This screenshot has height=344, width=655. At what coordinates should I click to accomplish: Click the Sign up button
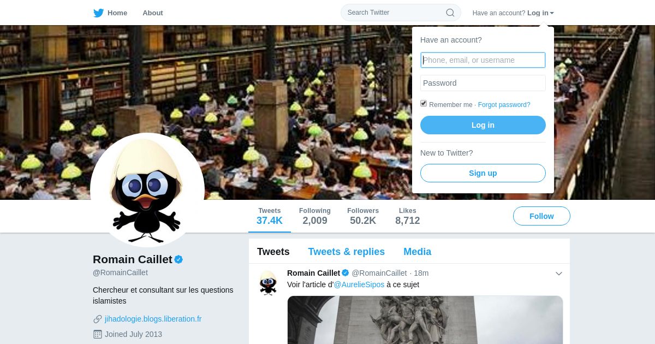point(483,173)
